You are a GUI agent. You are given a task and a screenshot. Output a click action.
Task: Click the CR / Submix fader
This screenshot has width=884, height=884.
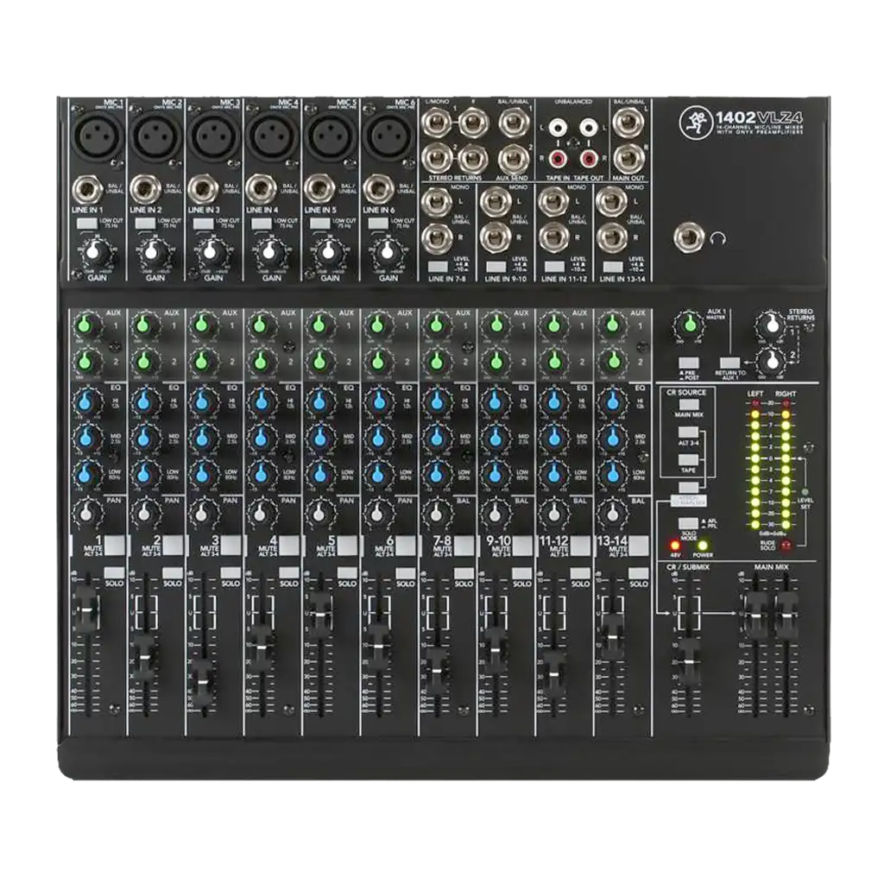pos(688,661)
